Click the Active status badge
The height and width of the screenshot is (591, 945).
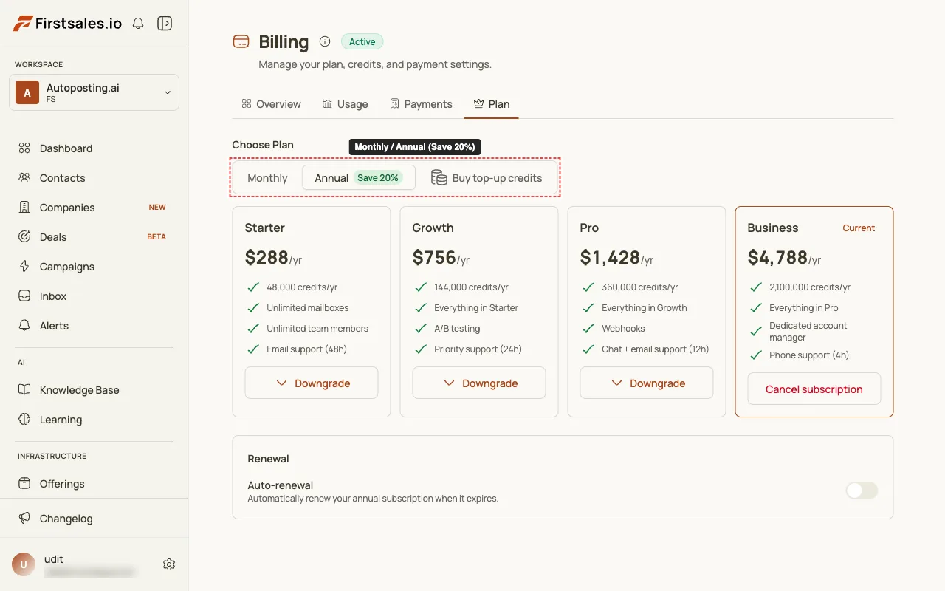[x=362, y=42]
